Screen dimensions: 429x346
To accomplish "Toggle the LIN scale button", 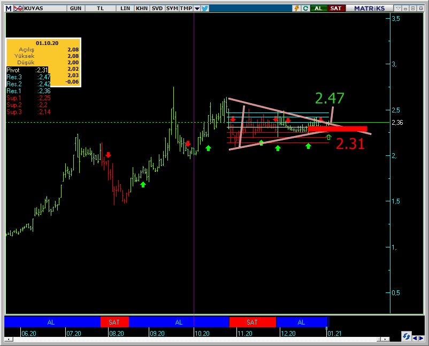I will 125,9.
